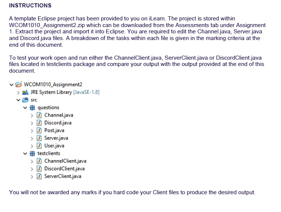Select Server.java in the tree

point(56,138)
